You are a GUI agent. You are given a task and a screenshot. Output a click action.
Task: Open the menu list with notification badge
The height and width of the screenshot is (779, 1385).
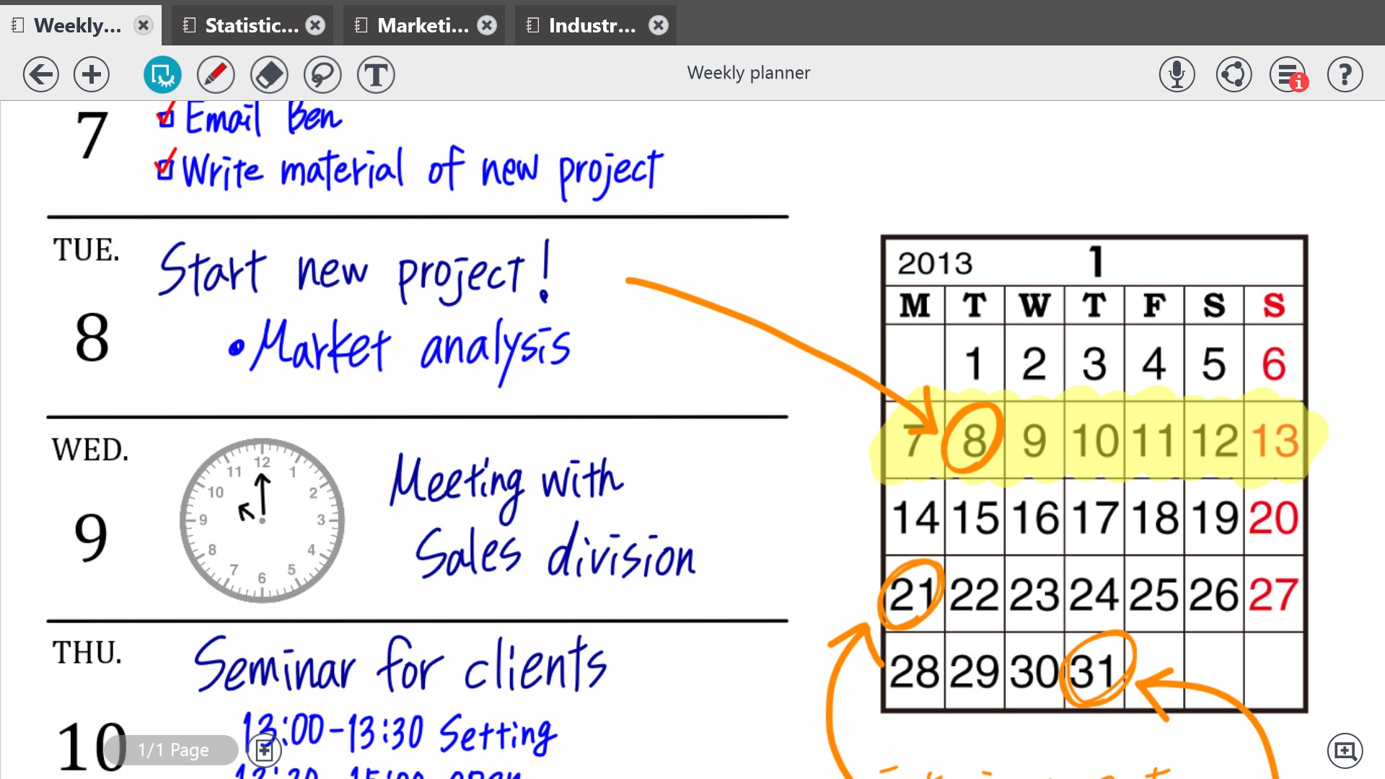coord(1288,74)
